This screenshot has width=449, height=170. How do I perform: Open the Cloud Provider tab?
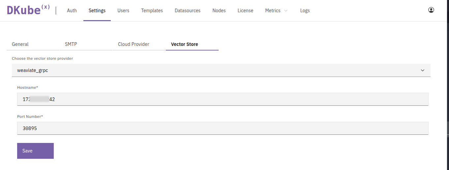coord(134,44)
